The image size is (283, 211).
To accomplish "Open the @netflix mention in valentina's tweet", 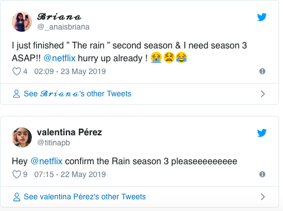I will pos(46,161).
